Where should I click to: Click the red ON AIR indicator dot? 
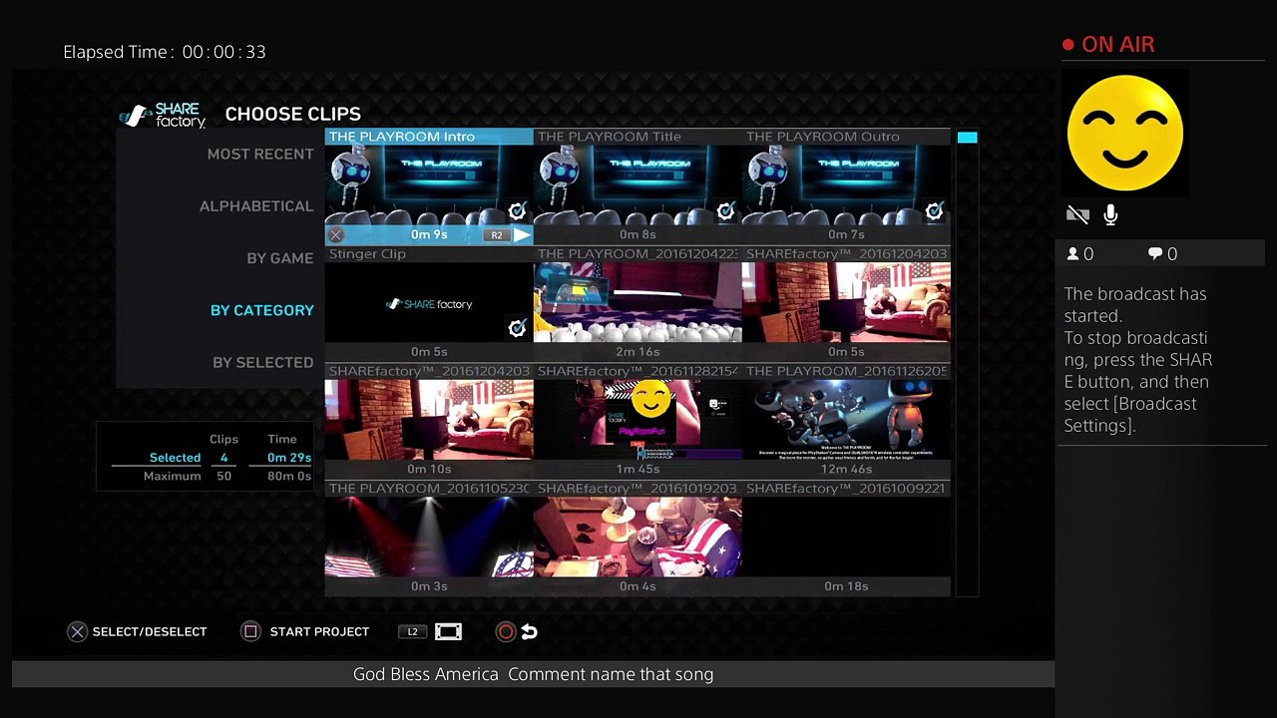(x=1068, y=45)
